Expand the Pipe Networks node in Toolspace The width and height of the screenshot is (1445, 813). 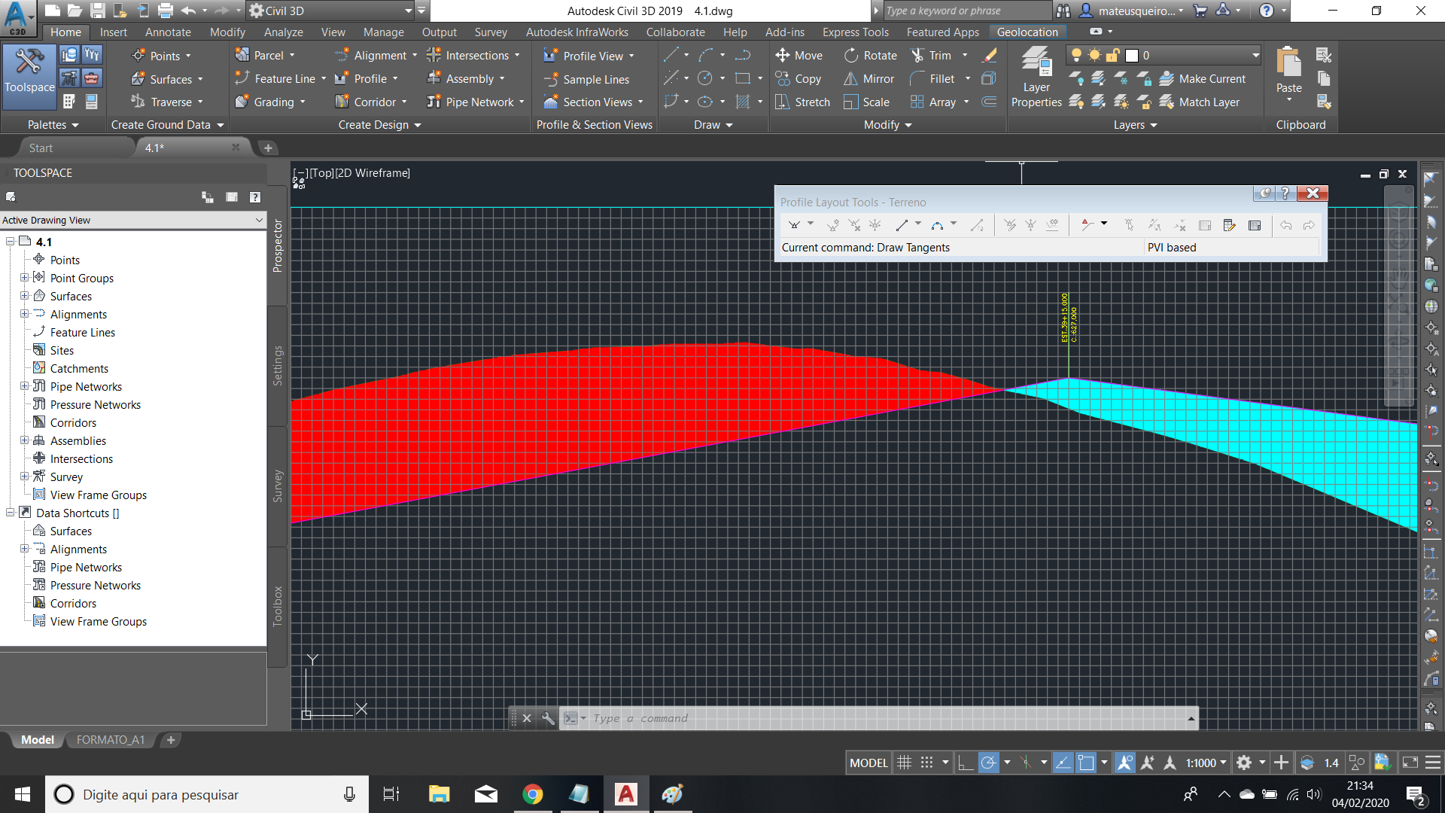[x=25, y=386]
